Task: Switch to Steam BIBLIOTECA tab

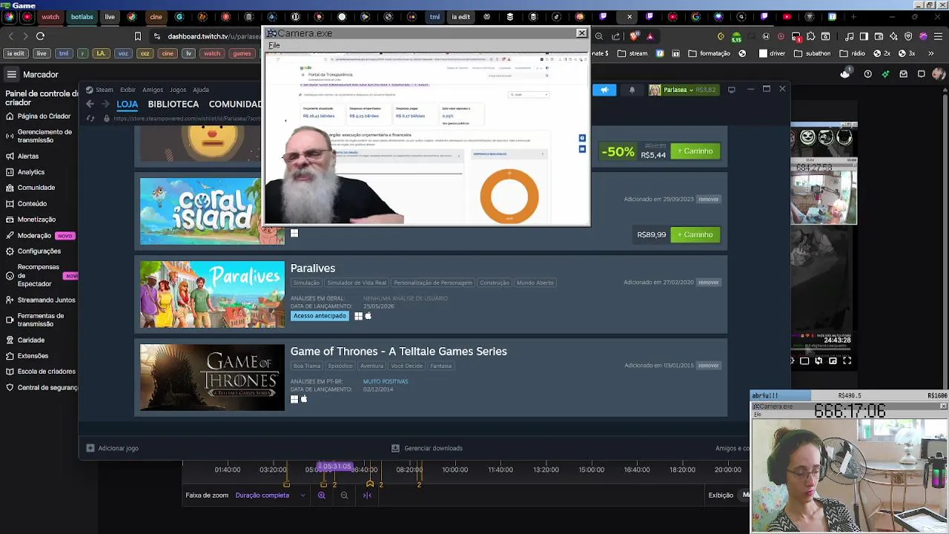Action: point(173,105)
